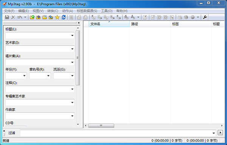Click the Open playlist folder icon
This screenshot has height=145, width=227.
click(45, 17)
